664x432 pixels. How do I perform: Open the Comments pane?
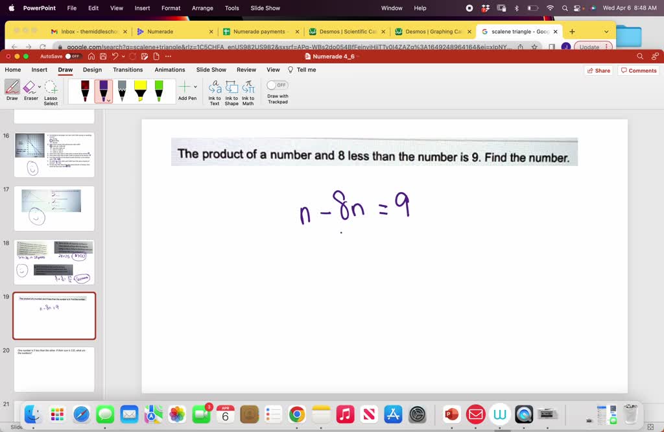[x=639, y=71]
